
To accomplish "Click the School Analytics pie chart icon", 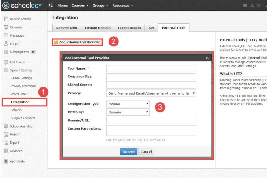I will (6, 126).
